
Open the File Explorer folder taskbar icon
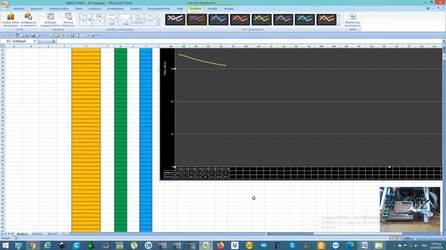378,245
